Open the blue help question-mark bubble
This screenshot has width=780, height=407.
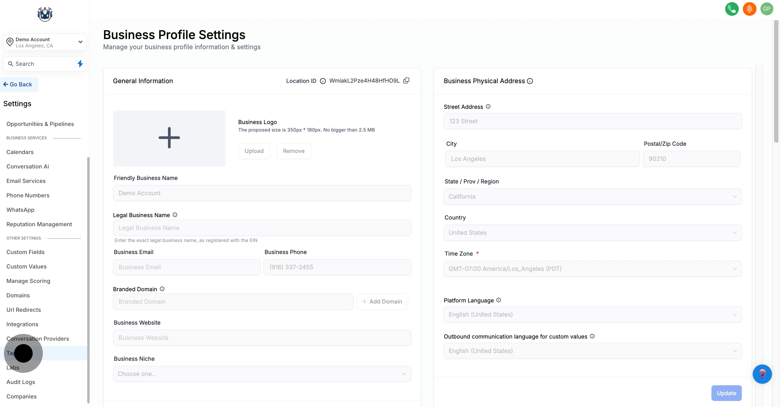click(762, 374)
